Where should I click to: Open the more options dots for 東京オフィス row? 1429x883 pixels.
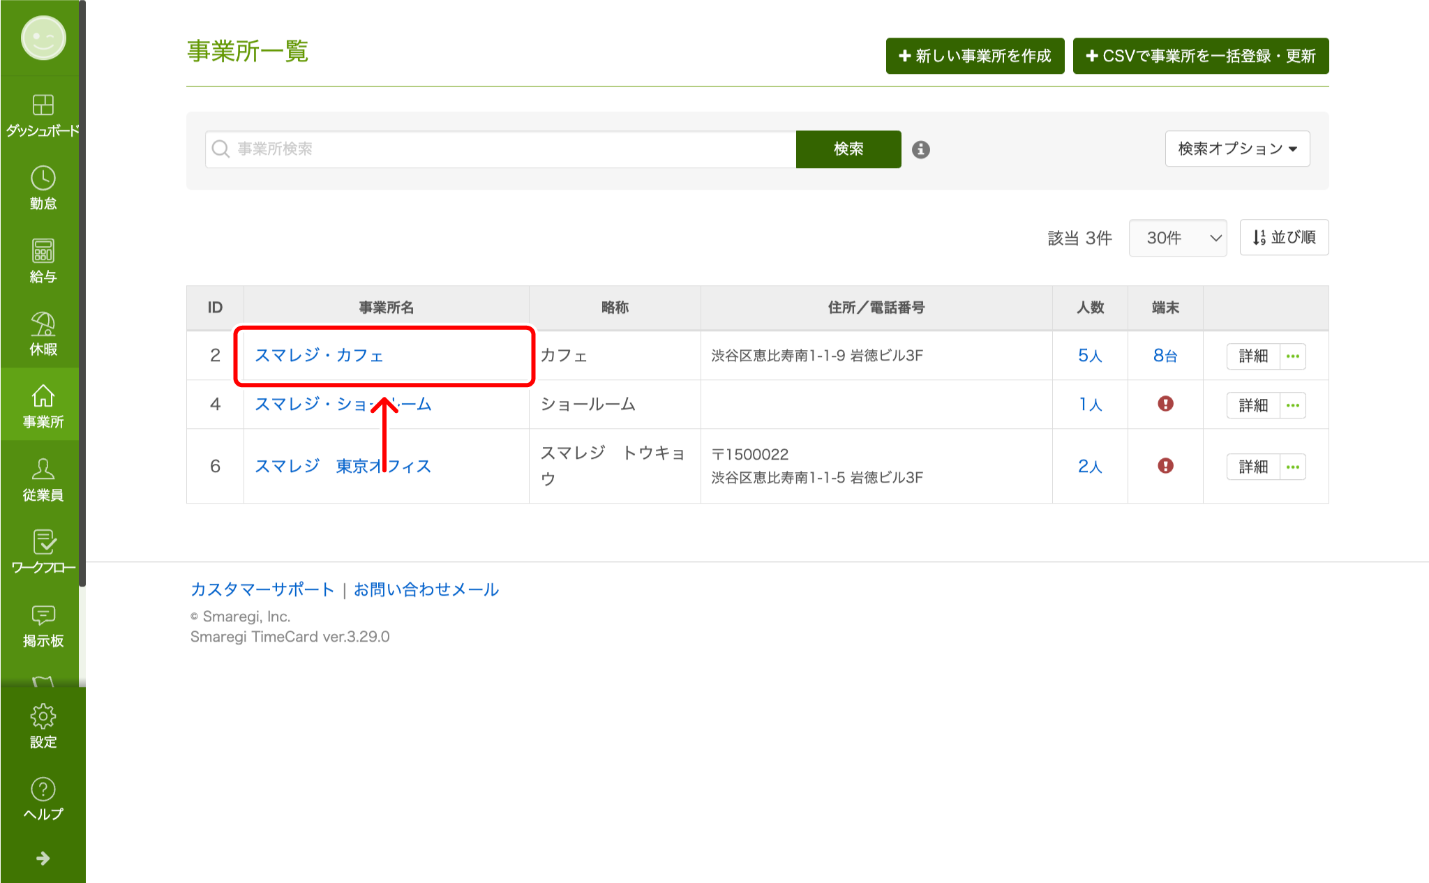pyautogui.click(x=1293, y=467)
